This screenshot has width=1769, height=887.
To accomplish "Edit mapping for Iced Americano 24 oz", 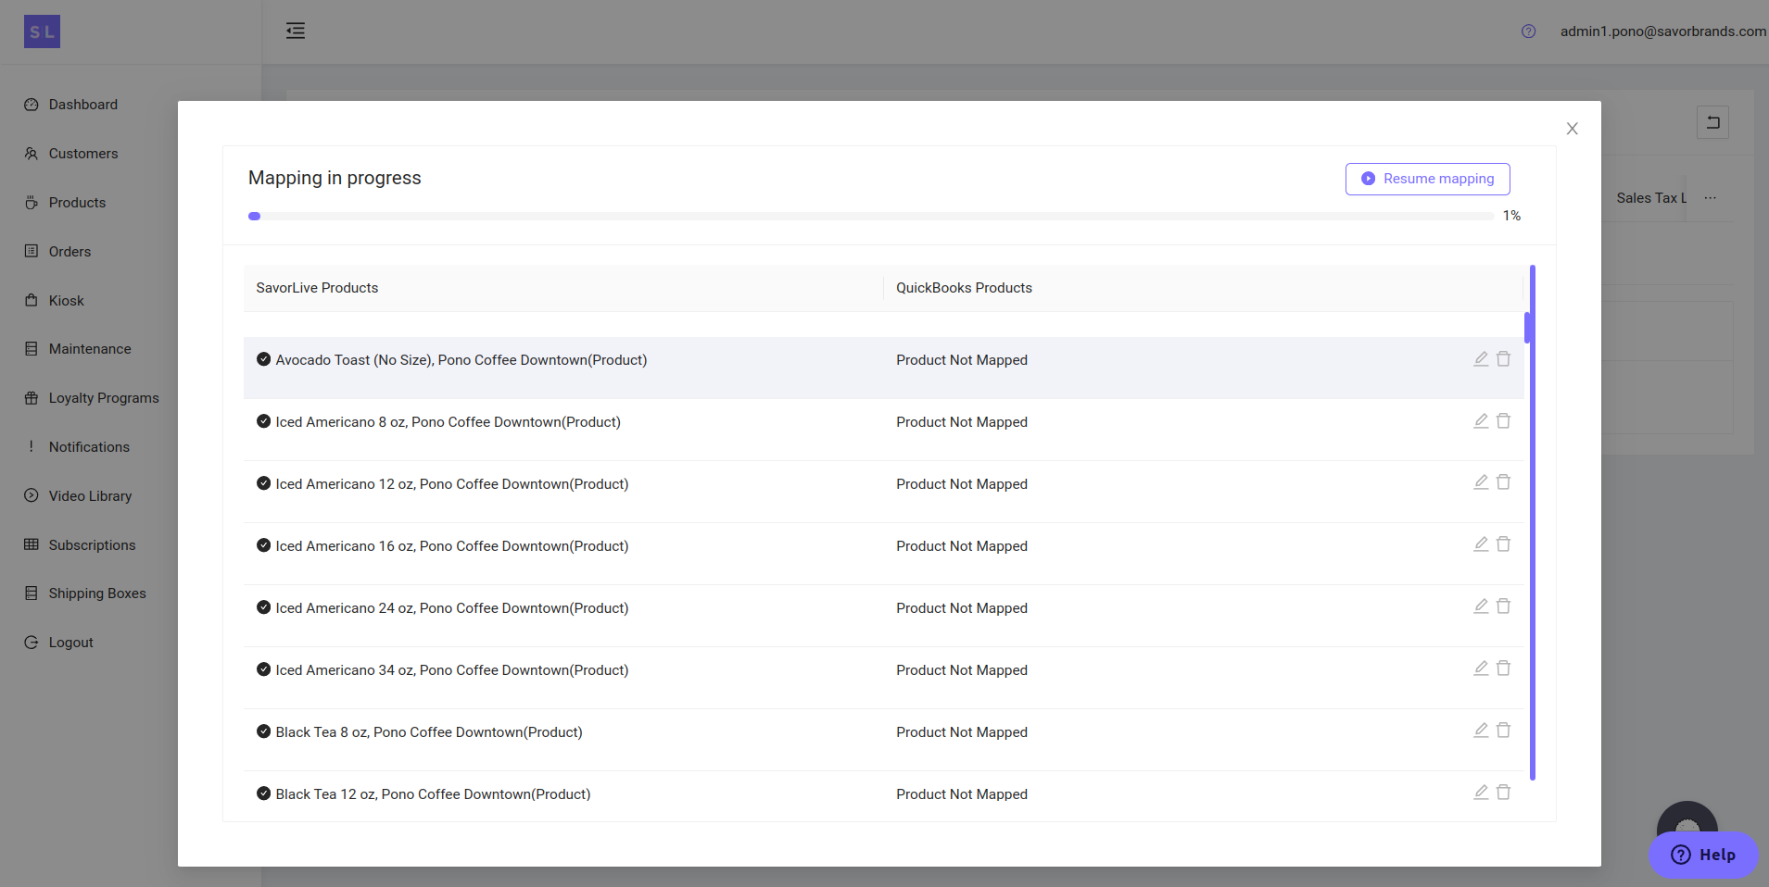I will [1481, 606].
